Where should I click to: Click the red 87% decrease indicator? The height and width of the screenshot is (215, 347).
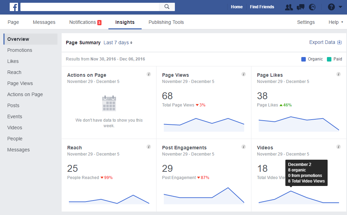(203, 178)
